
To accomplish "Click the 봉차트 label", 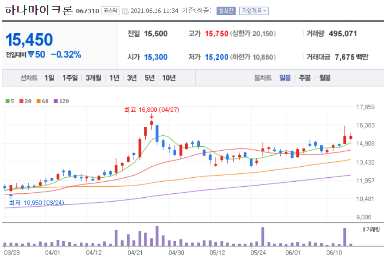I will point(263,78).
